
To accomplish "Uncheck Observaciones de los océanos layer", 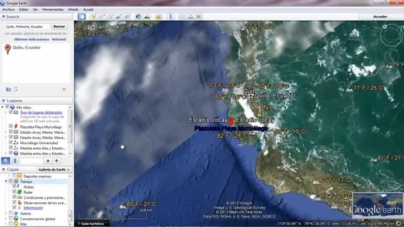I will [x=15, y=202].
